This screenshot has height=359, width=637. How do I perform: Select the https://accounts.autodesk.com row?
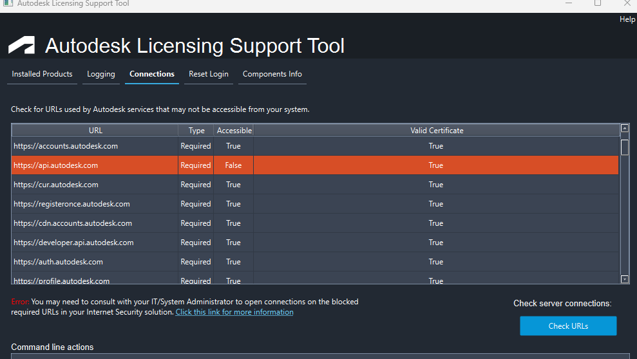pyautogui.click(x=315, y=146)
